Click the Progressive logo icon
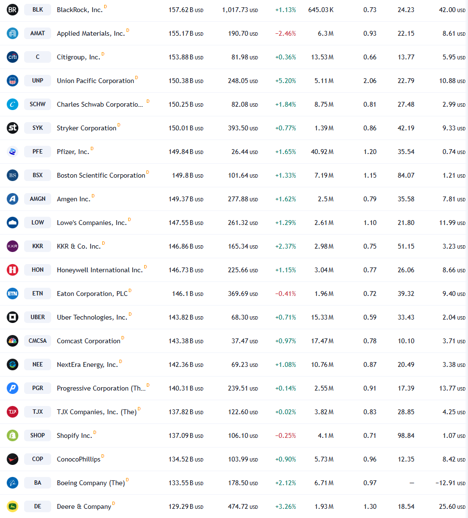Image resolution: width=468 pixels, height=518 pixels. (x=13, y=388)
